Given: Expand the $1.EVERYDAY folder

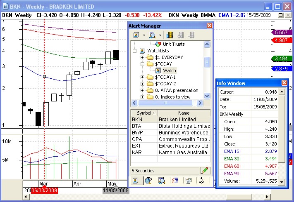Looking at the screenshot, I should (x=143, y=57).
